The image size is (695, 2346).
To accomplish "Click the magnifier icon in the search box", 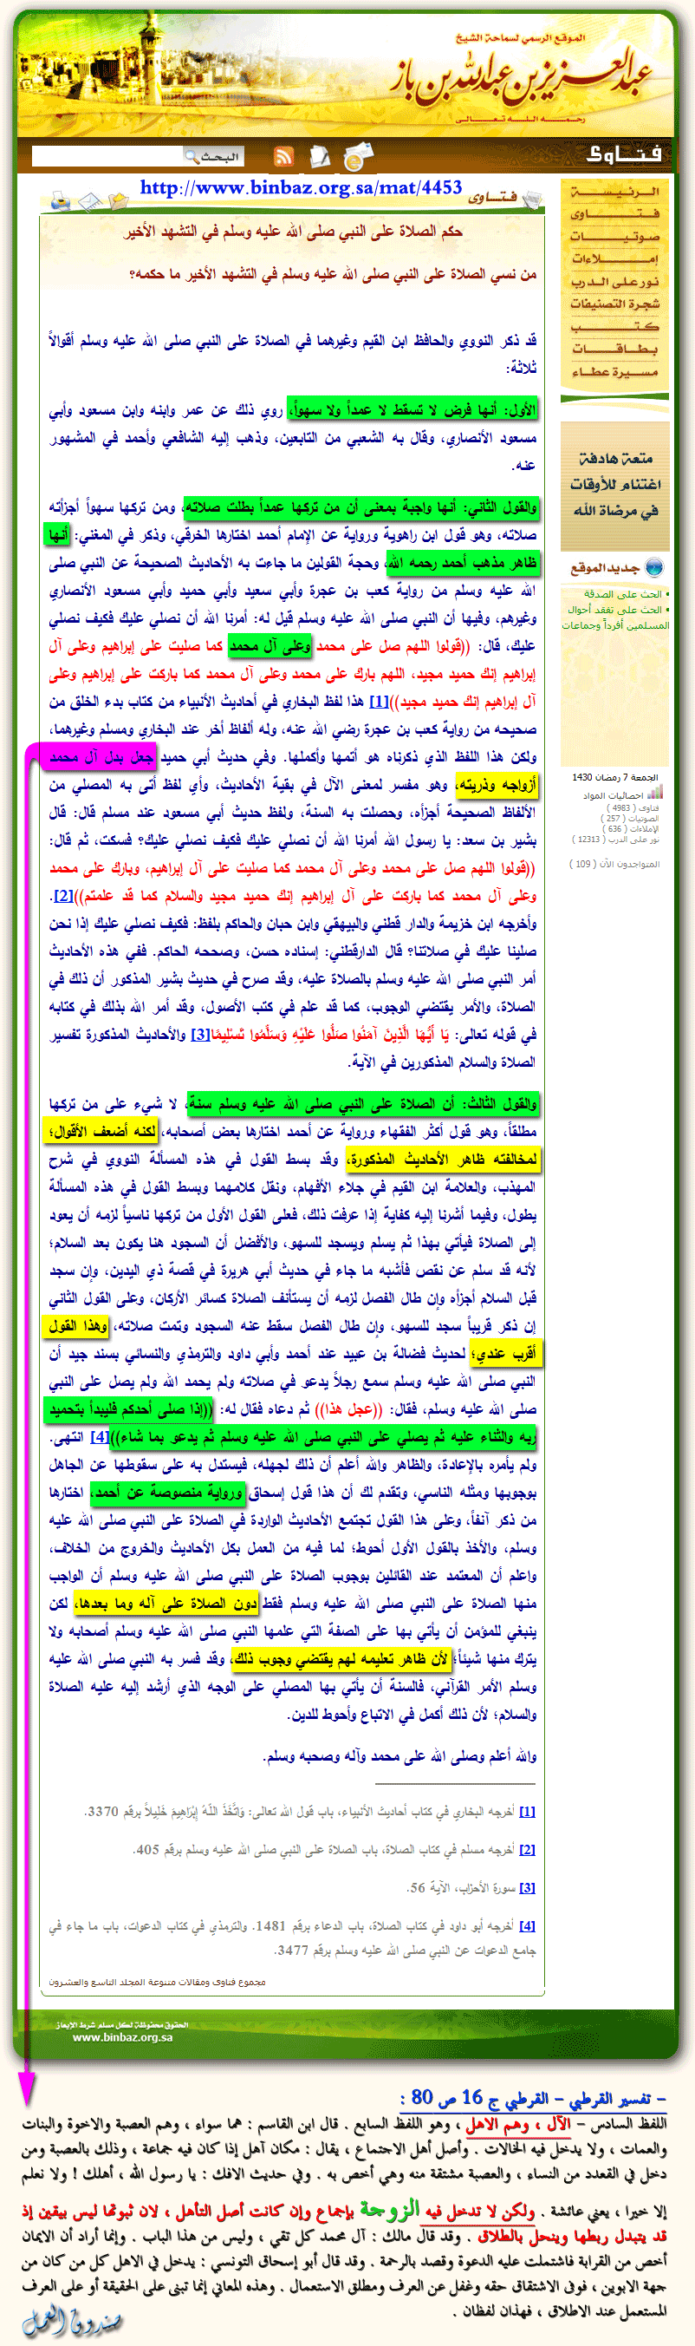I will 191,157.
